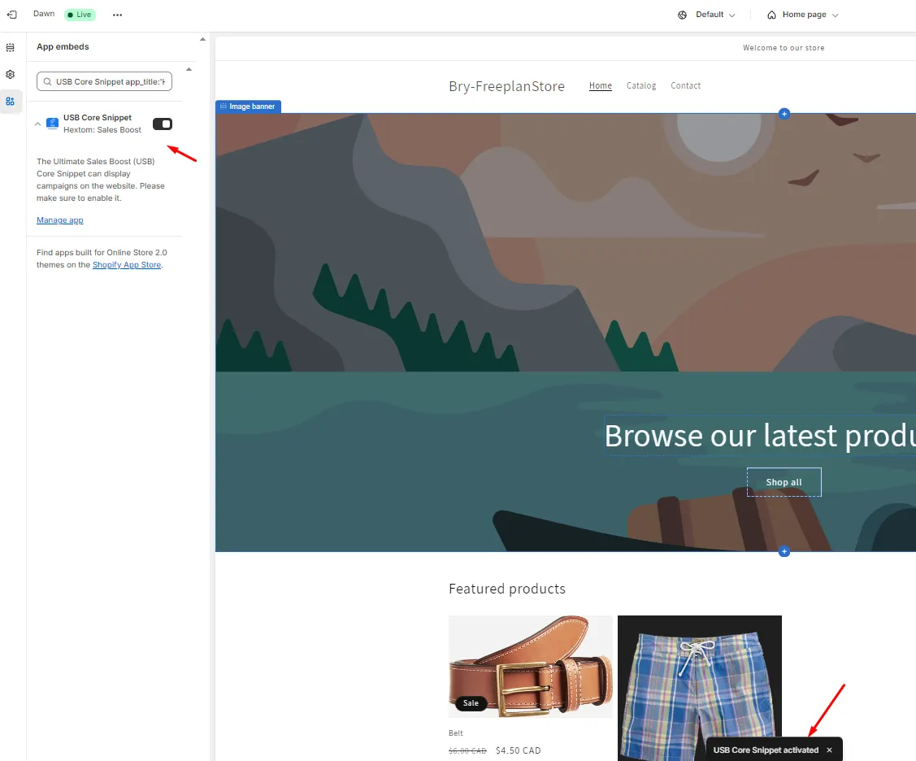Select the Belt product thumbnail
Image resolution: width=916 pixels, height=761 pixels.
tap(531, 667)
